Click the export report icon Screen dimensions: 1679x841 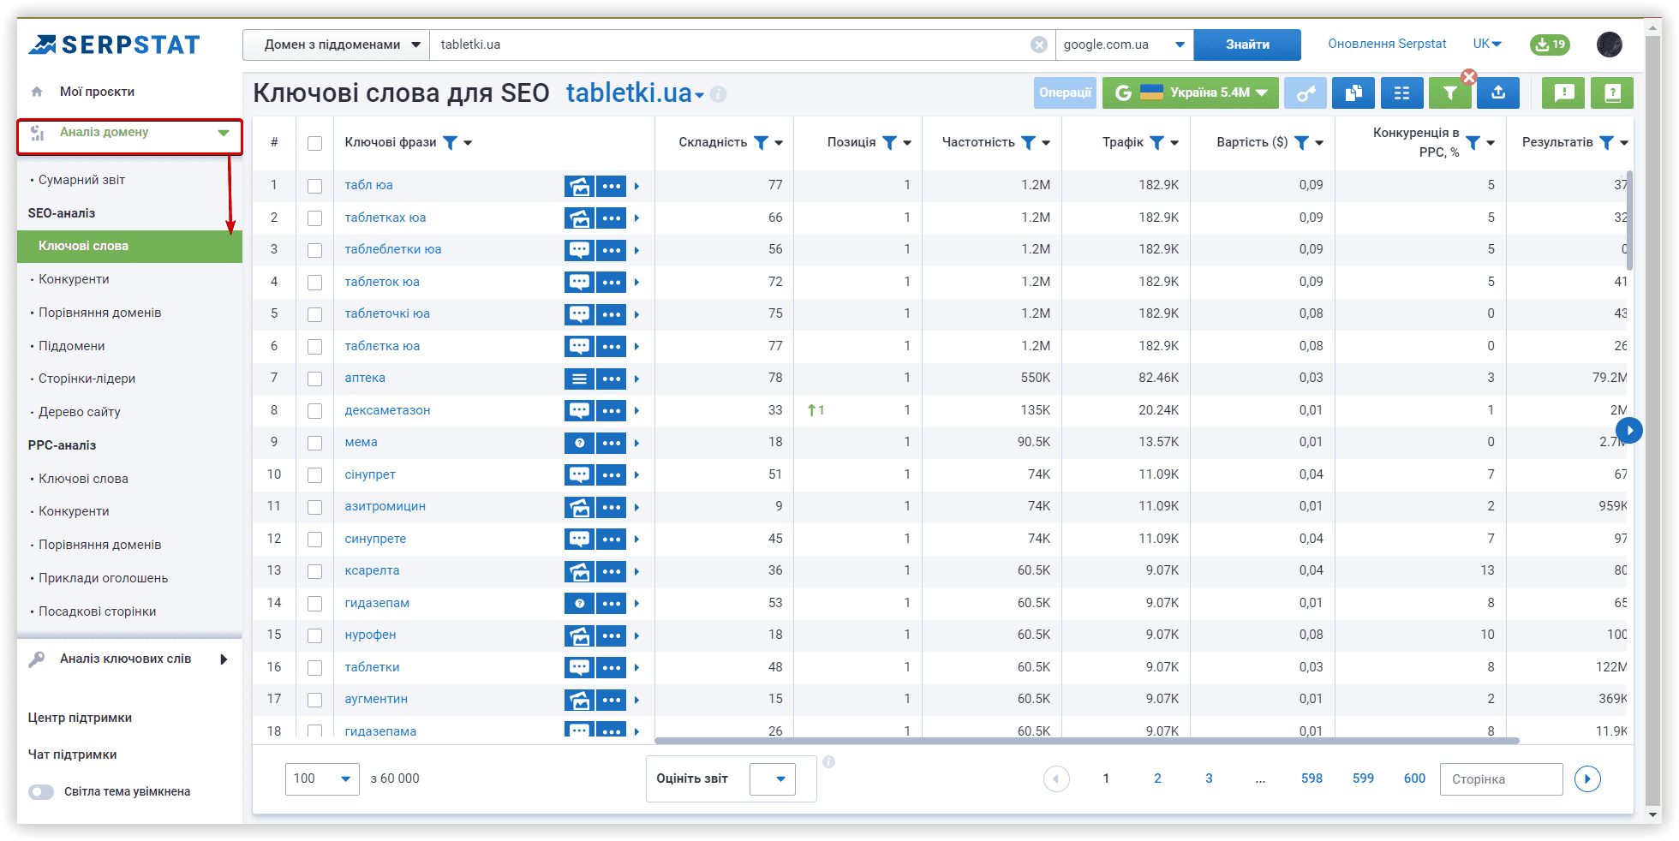point(1498,92)
